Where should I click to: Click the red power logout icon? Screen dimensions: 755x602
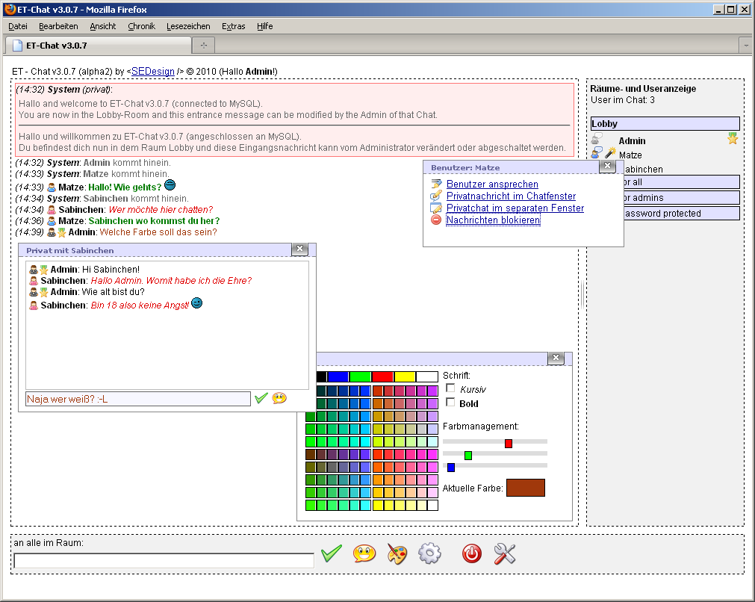click(472, 553)
